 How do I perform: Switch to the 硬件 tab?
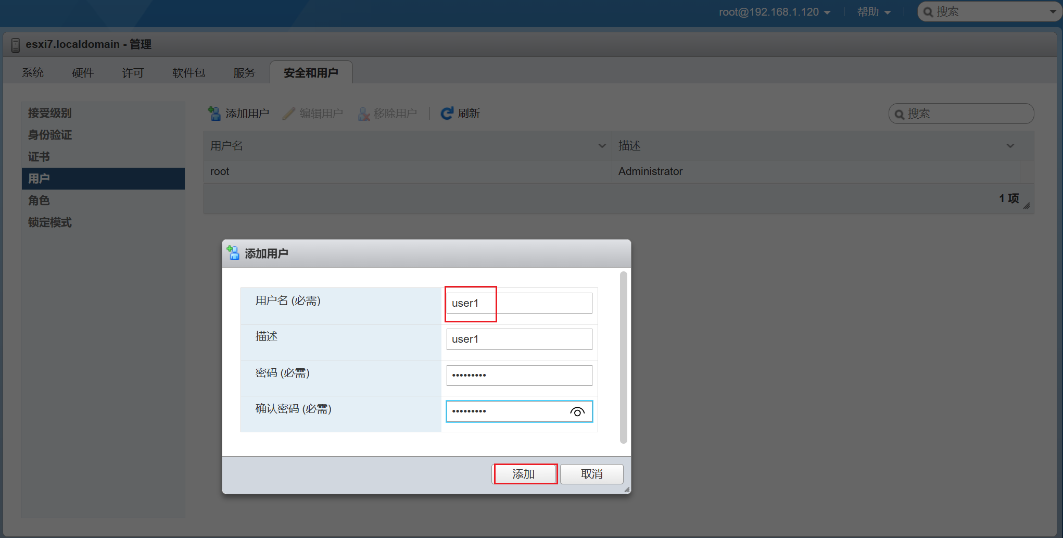point(83,73)
